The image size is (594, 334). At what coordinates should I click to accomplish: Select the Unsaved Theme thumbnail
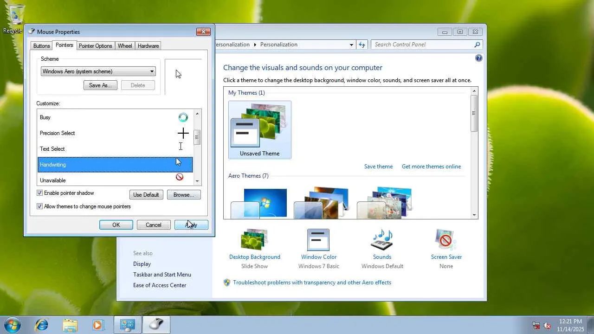[260, 130]
